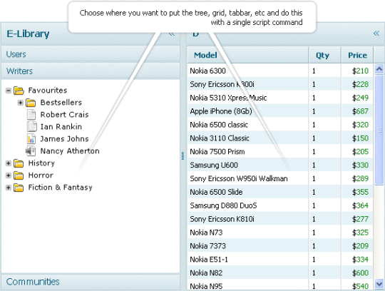Viewport: 385px width, 291px height.
Task: Click the E-Library panel title
Action: 28,34
